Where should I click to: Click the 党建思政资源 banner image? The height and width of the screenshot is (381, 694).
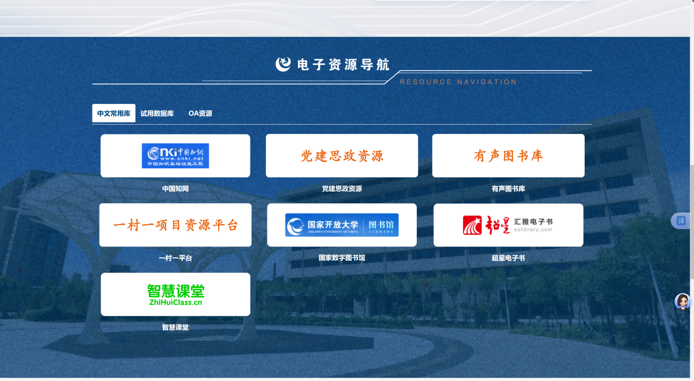(342, 156)
